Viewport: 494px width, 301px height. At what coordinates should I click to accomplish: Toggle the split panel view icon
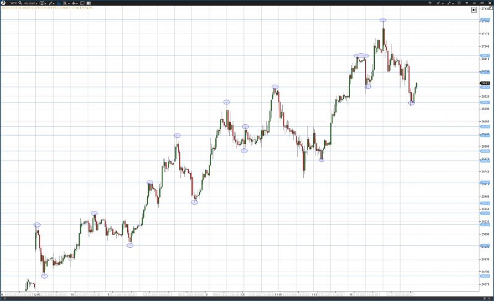pos(89,3)
